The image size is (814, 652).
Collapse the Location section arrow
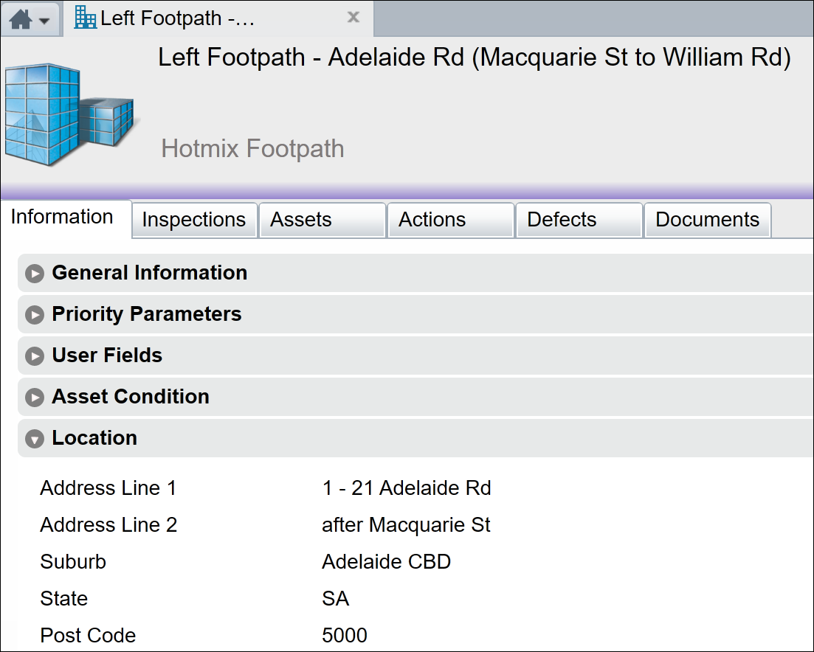click(x=34, y=439)
